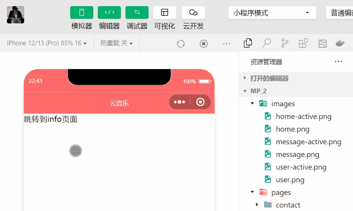Click the 云音乐 navigation title

(119, 103)
